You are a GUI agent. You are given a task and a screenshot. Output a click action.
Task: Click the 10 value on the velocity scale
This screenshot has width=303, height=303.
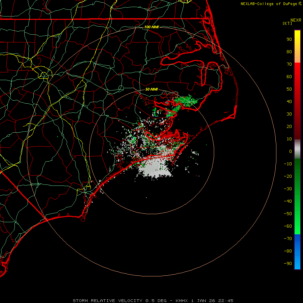point(289,139)
